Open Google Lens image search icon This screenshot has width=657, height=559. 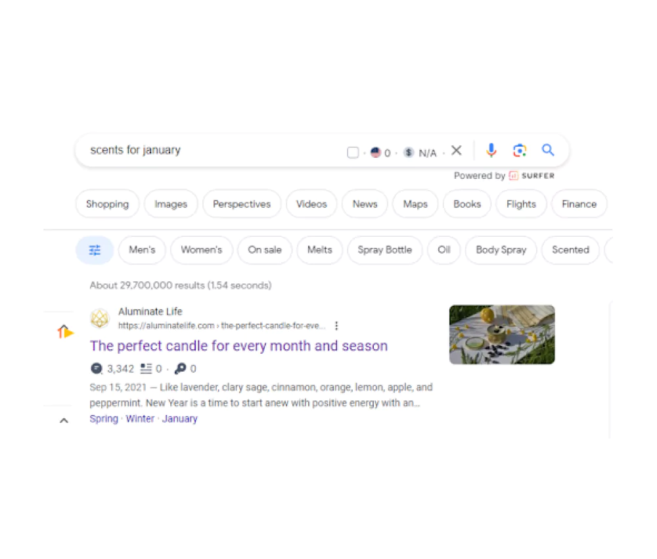(x=520, y=150)
